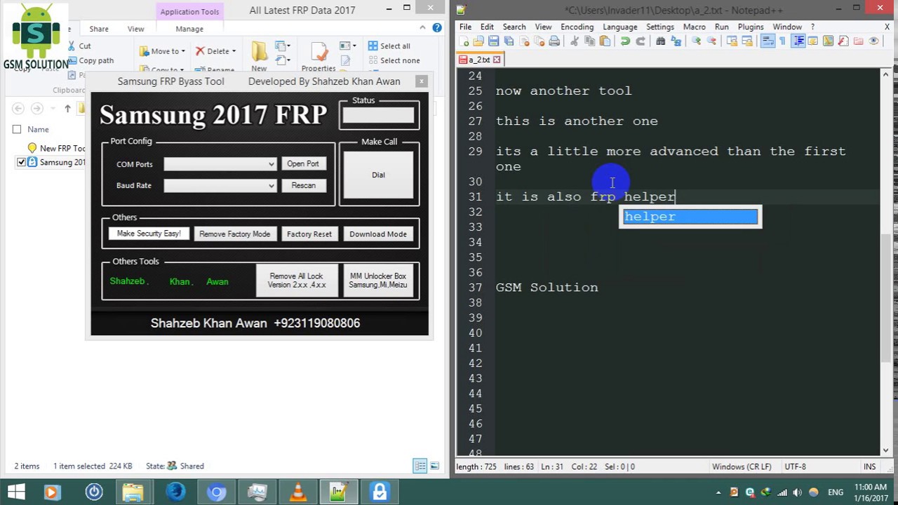This screenshot has height=505, width=898.
Task: Open Explorer Help with the question mark icon
Action: pos(437,27)
